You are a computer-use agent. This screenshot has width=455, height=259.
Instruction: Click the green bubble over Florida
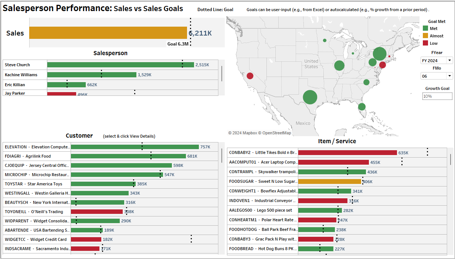tap(362, 107)
